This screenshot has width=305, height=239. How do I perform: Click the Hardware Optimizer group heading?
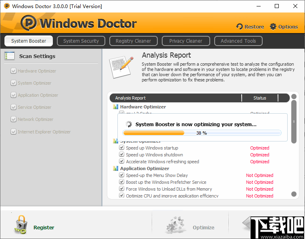pos(143,107)
